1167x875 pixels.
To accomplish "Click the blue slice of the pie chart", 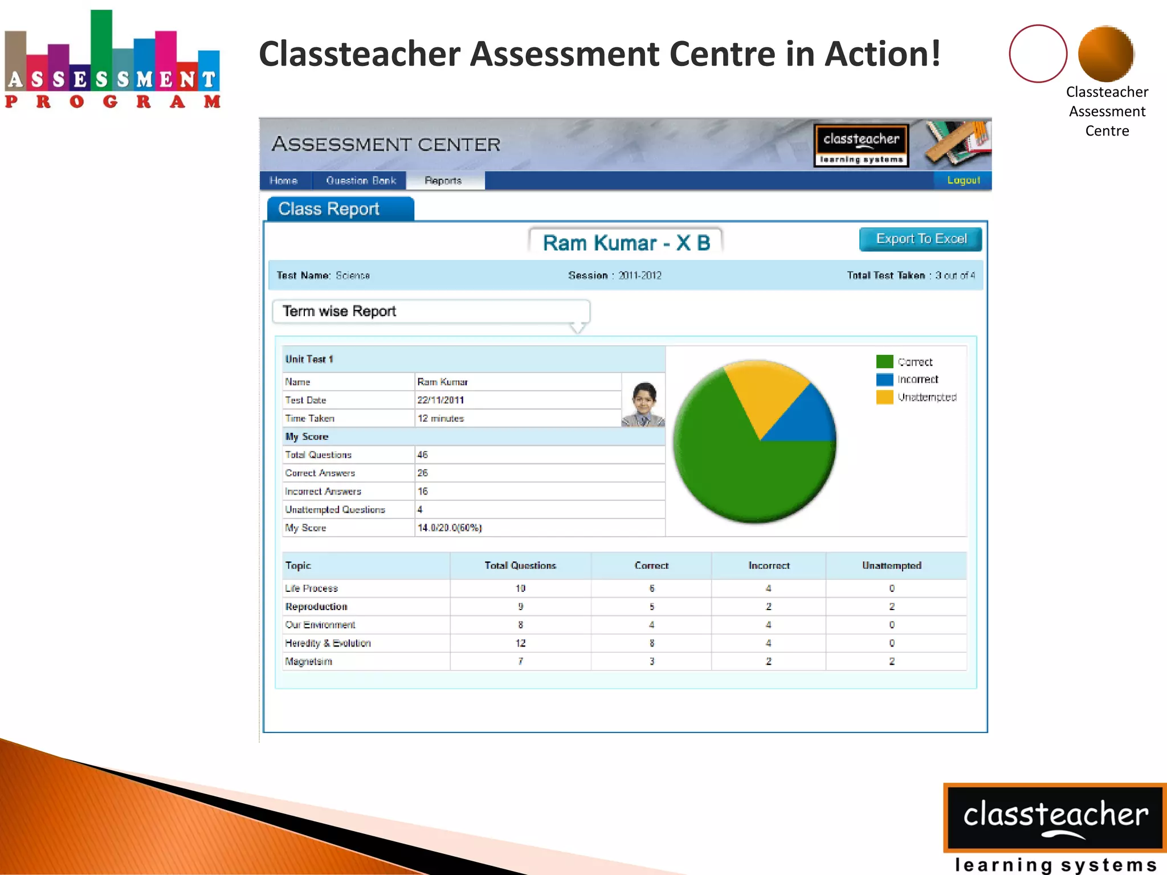I will (806, 417).
